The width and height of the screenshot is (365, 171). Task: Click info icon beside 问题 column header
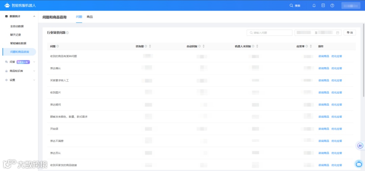tap(57, 46)
